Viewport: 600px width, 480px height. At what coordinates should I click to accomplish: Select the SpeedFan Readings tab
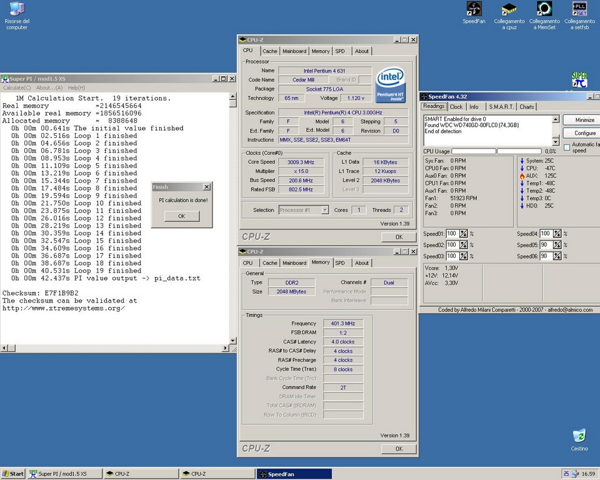click(434, 106)
